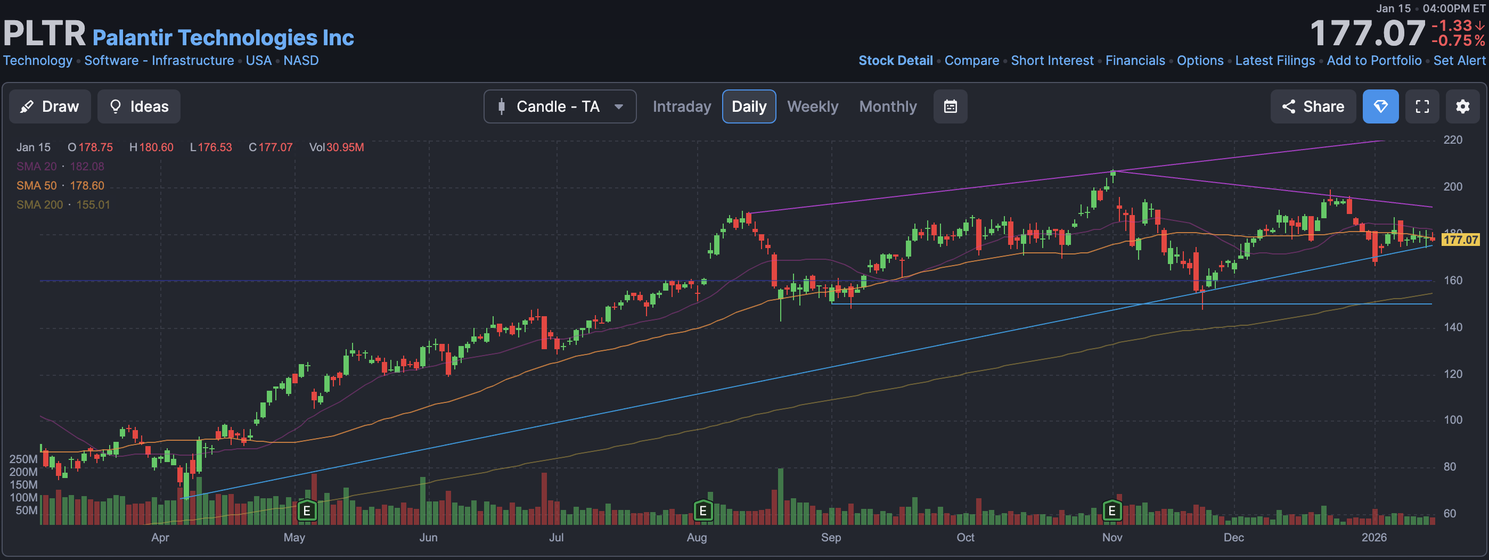This screenshot has width=1489, height=560.
Task: Open the USA country link
Action: 258,60
